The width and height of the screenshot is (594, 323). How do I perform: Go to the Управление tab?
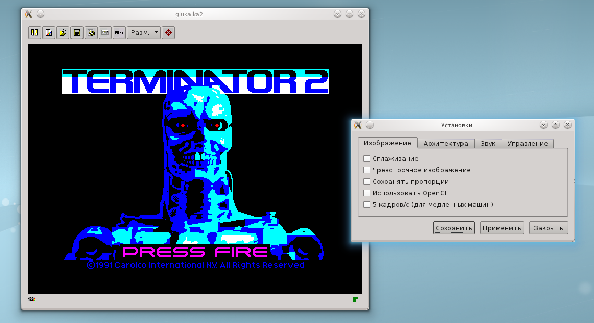point(528,144)
